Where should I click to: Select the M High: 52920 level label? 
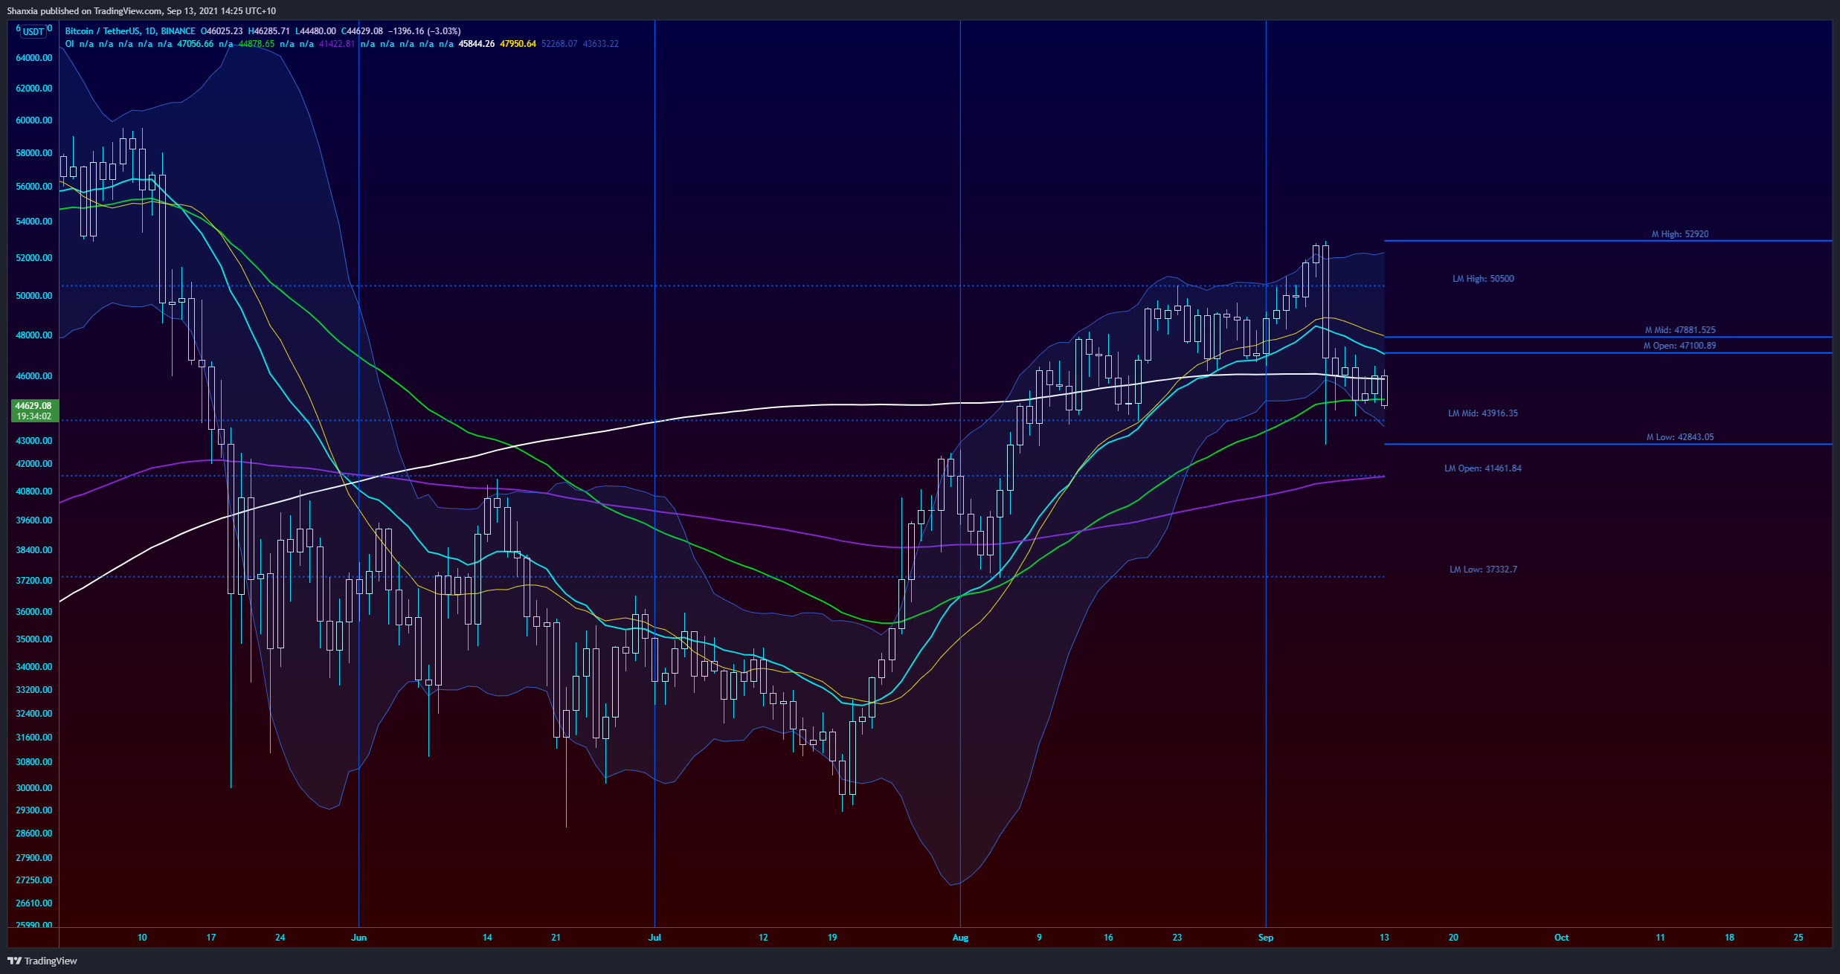(1680, 234)
